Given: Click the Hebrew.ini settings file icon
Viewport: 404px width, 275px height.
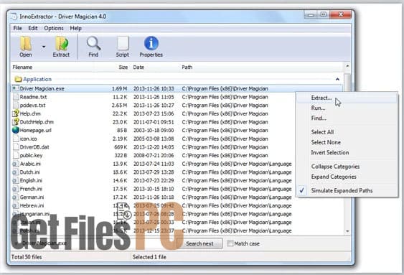Looking at the screenshot, I should pyautogui.click(x=16, y=205).
